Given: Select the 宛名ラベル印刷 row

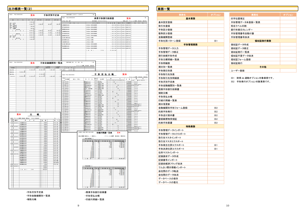Looking at the screenshot, I should [x=263, y=26].
